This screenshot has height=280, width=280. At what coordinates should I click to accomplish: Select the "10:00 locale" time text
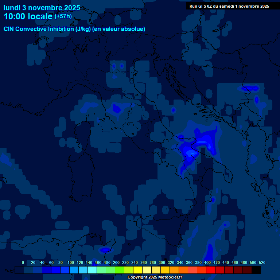tap(28, 16)
